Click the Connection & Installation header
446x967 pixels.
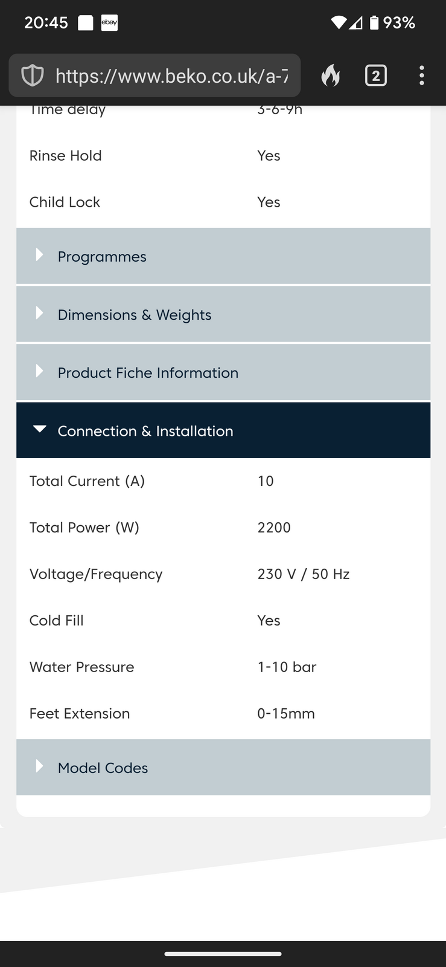tap(223, 430)
